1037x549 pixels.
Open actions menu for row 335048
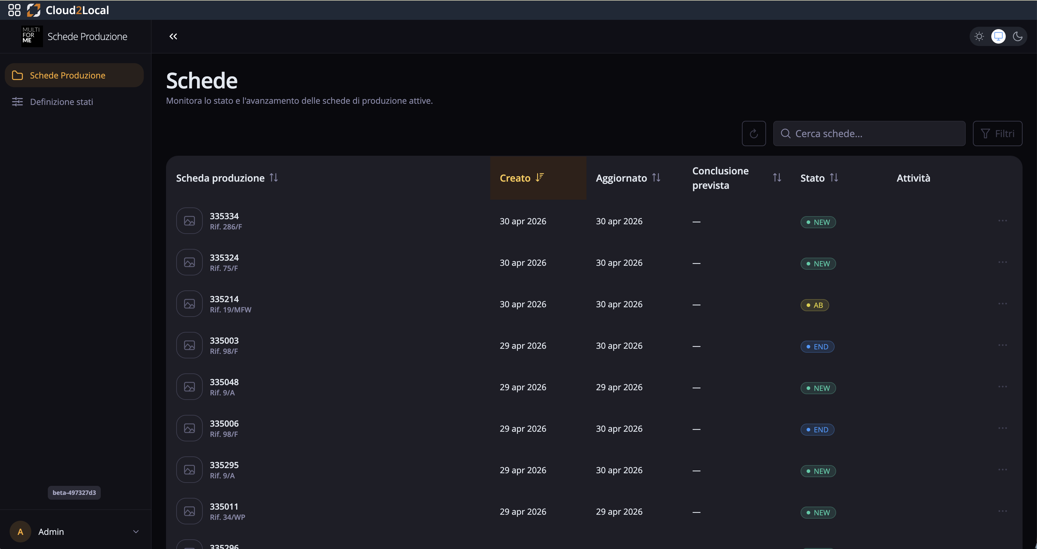[x=1002, y=386]
